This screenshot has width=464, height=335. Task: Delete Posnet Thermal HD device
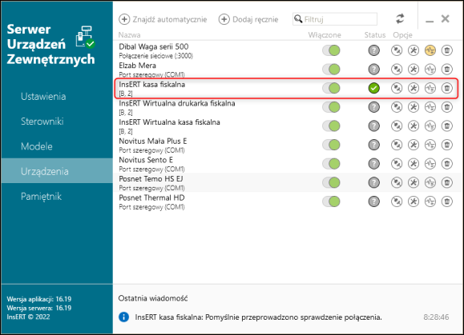[447, 201]
